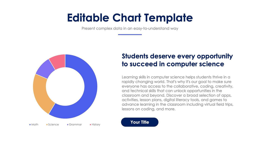Viewport: 260px width, 146px height.
Task: Select the 'History' legend label text
Action: [x=96, y=125]
